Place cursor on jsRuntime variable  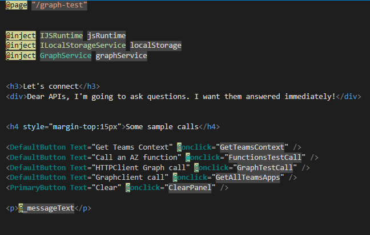click(106, 36)
